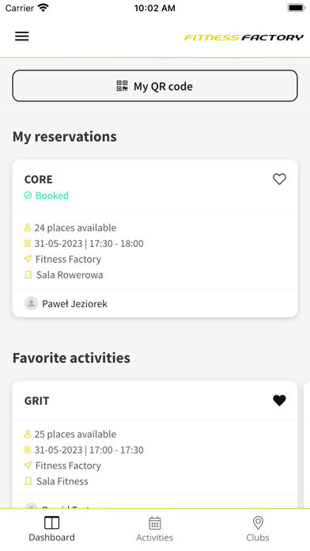
Task: Tap calendar icon beside 17:00 - 17:30
Action: 28,450
